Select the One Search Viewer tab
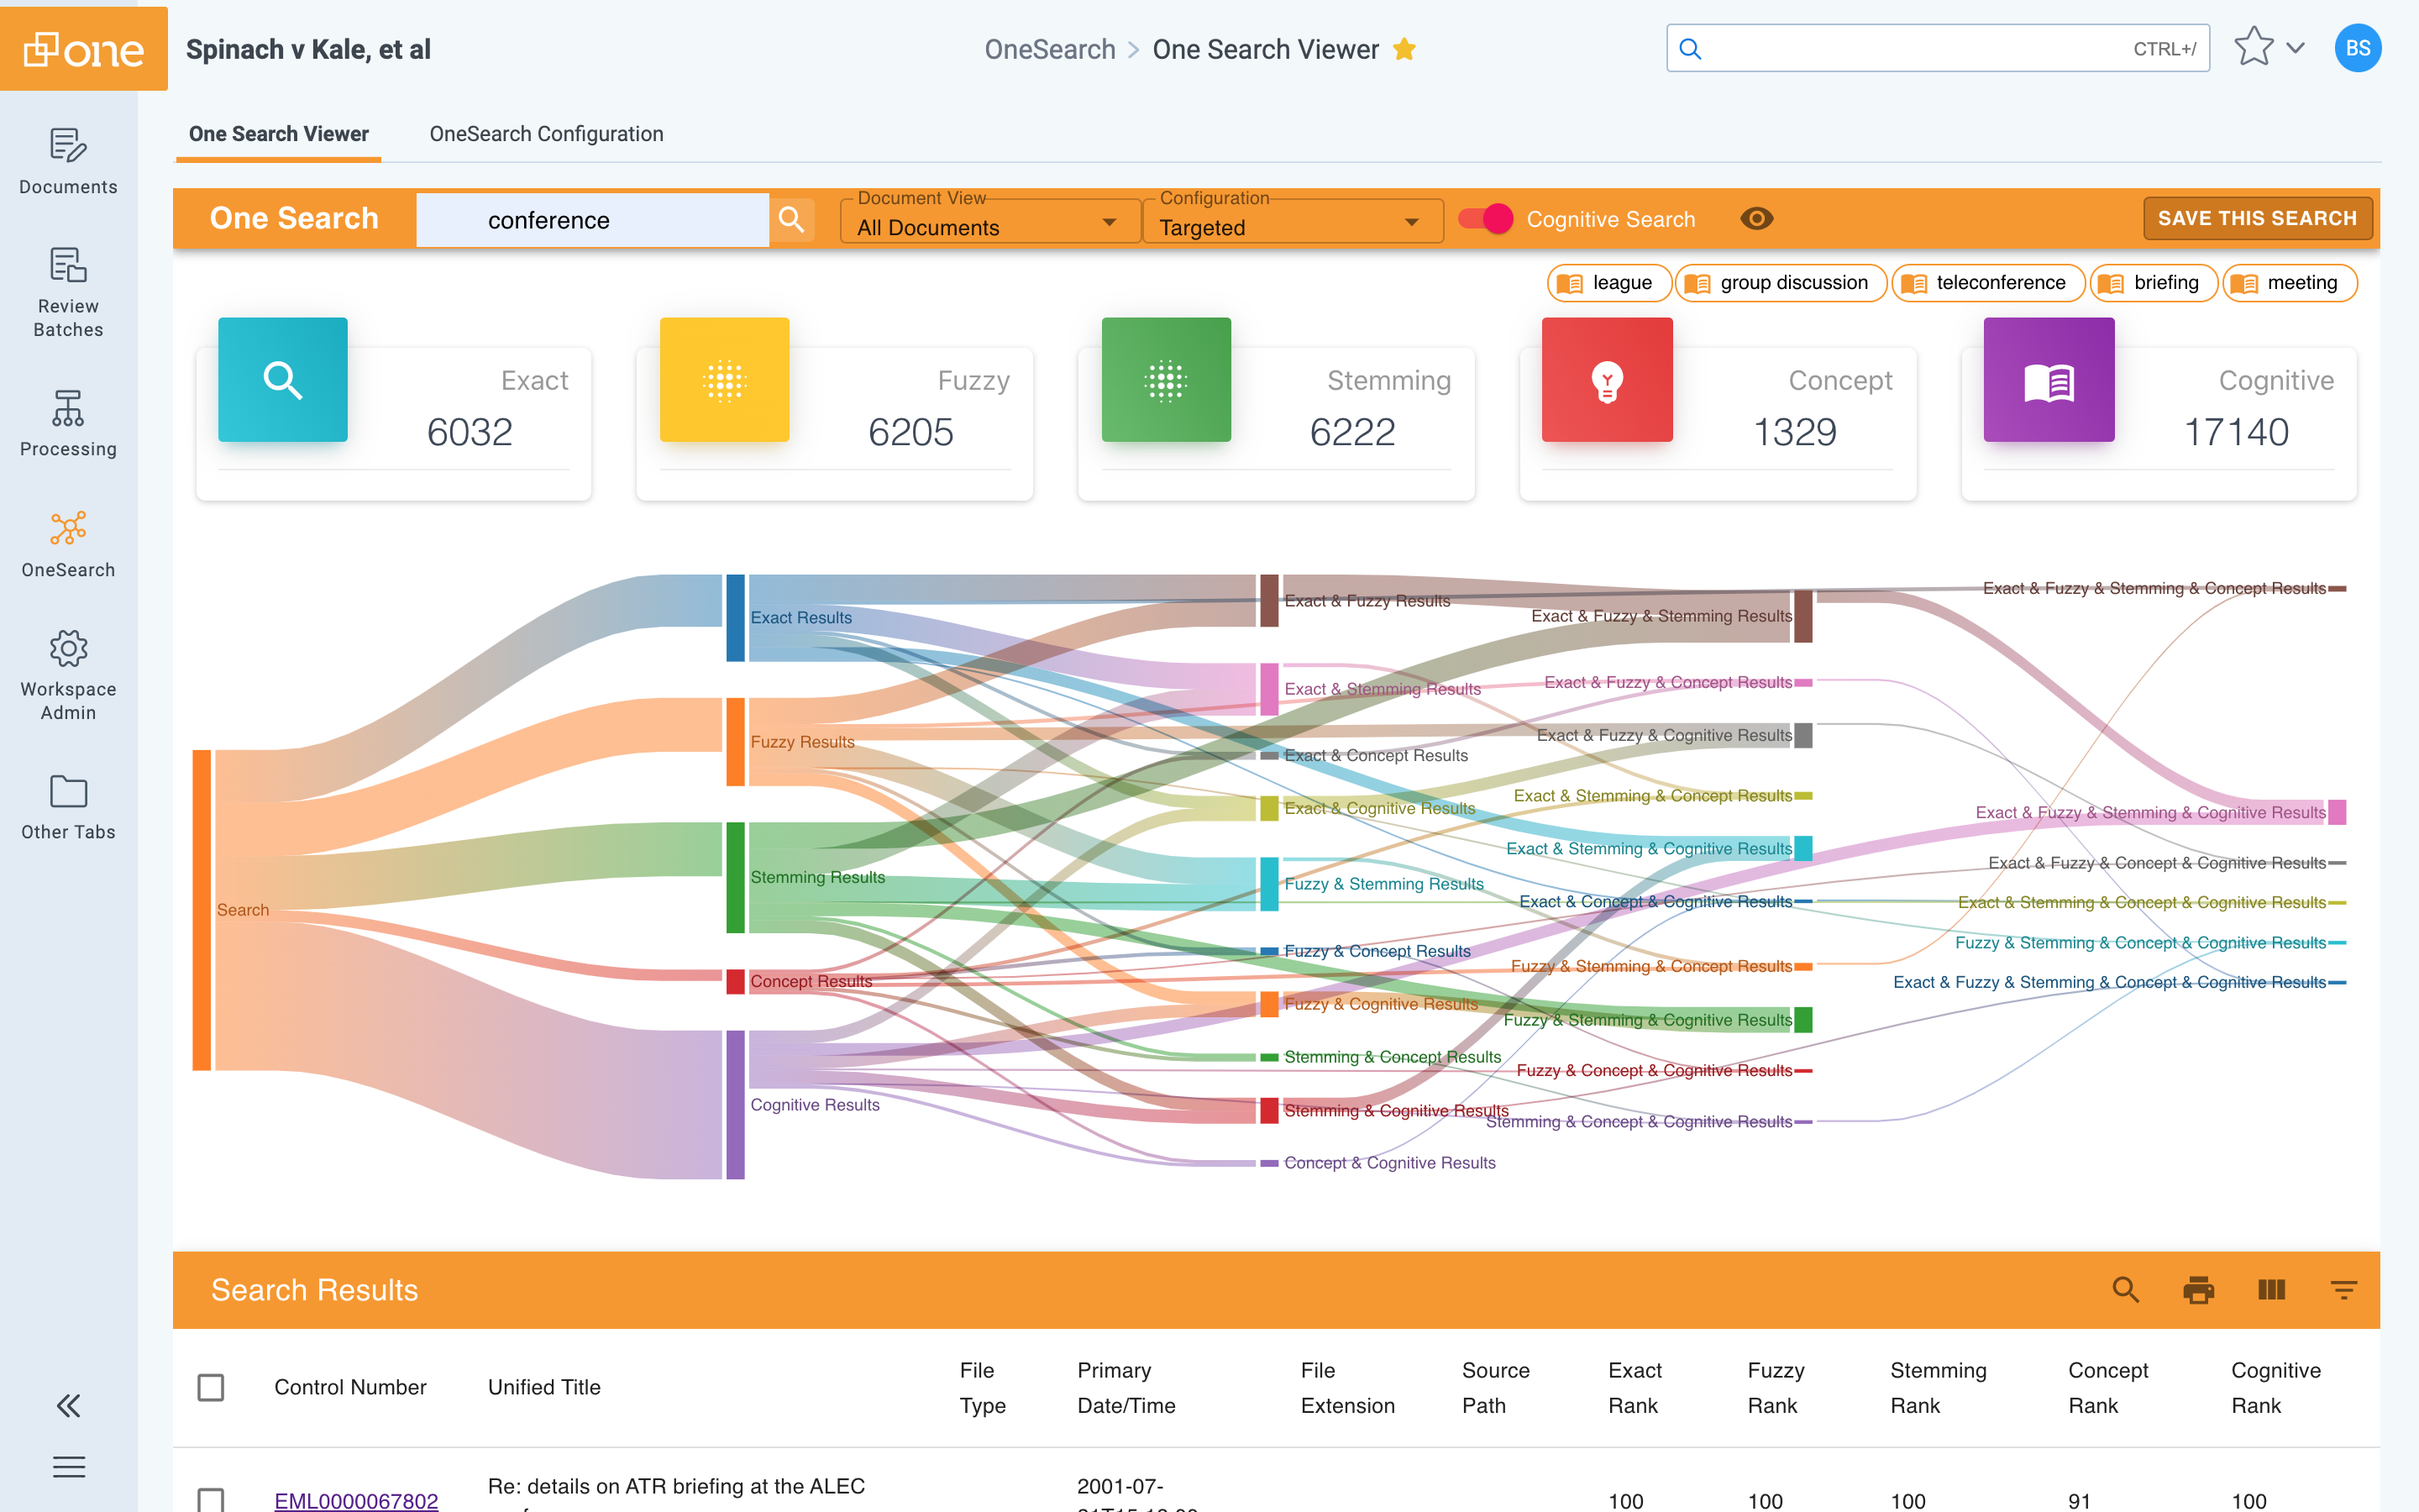 pos(278,133)
